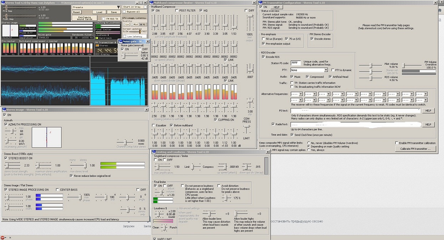Click the red ABP icon in bottom-left corner
The width and height of the screenshot is (444, 240).
click(x=3, y=238)
